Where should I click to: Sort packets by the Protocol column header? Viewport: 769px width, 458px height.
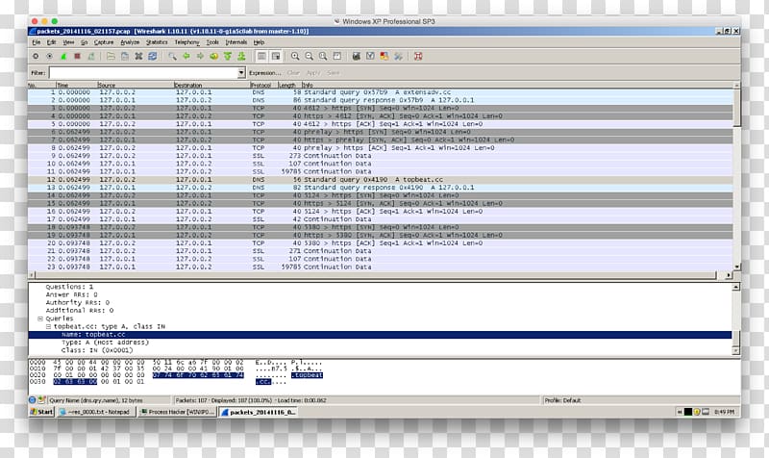263,85
